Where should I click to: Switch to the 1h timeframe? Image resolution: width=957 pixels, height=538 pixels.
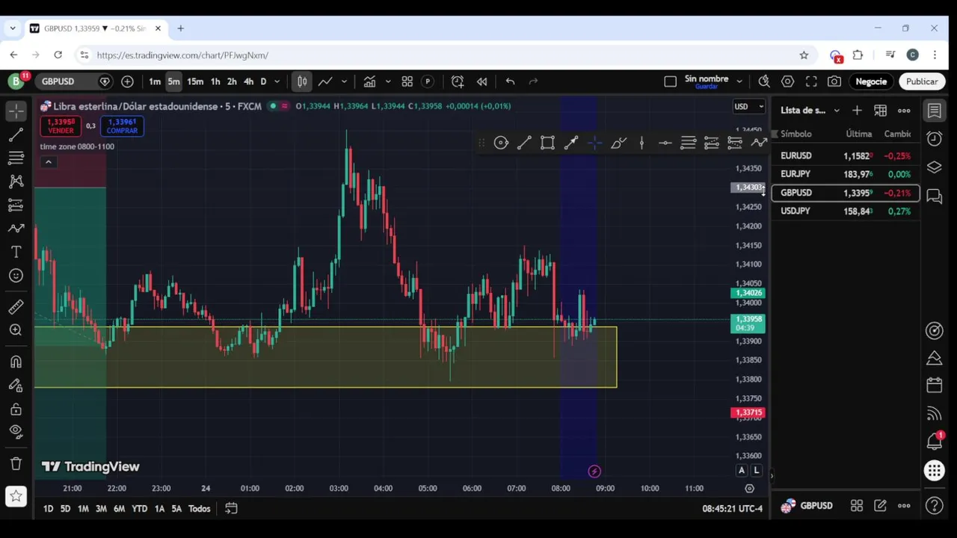pyautogui.click(x=215, y=81)
